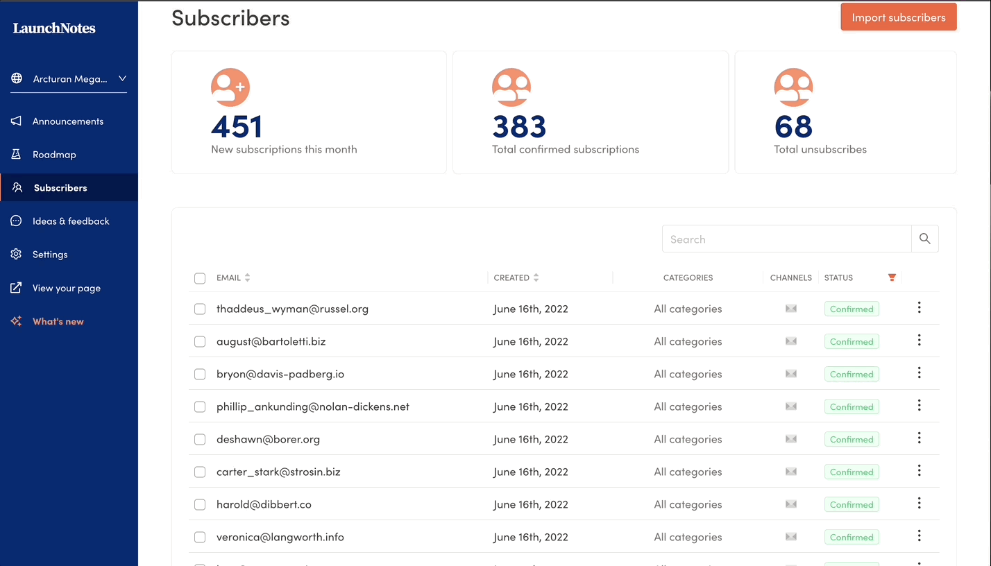Click the Roadmap flask icon in sidebar

pyautogui.click(x=17, y=155)
